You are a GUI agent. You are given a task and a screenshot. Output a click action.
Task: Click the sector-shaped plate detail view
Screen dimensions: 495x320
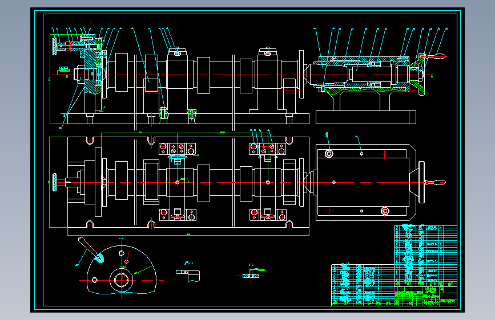coord(122,270)
